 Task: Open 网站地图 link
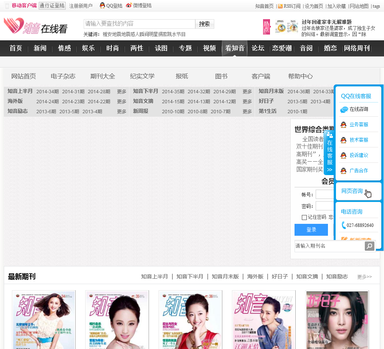(359, 7)
